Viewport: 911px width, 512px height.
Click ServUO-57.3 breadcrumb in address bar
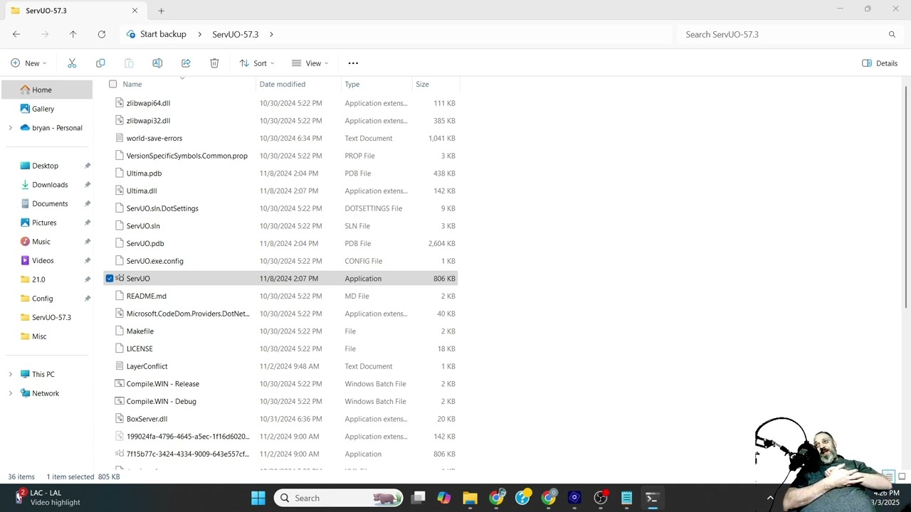(235, 34)
